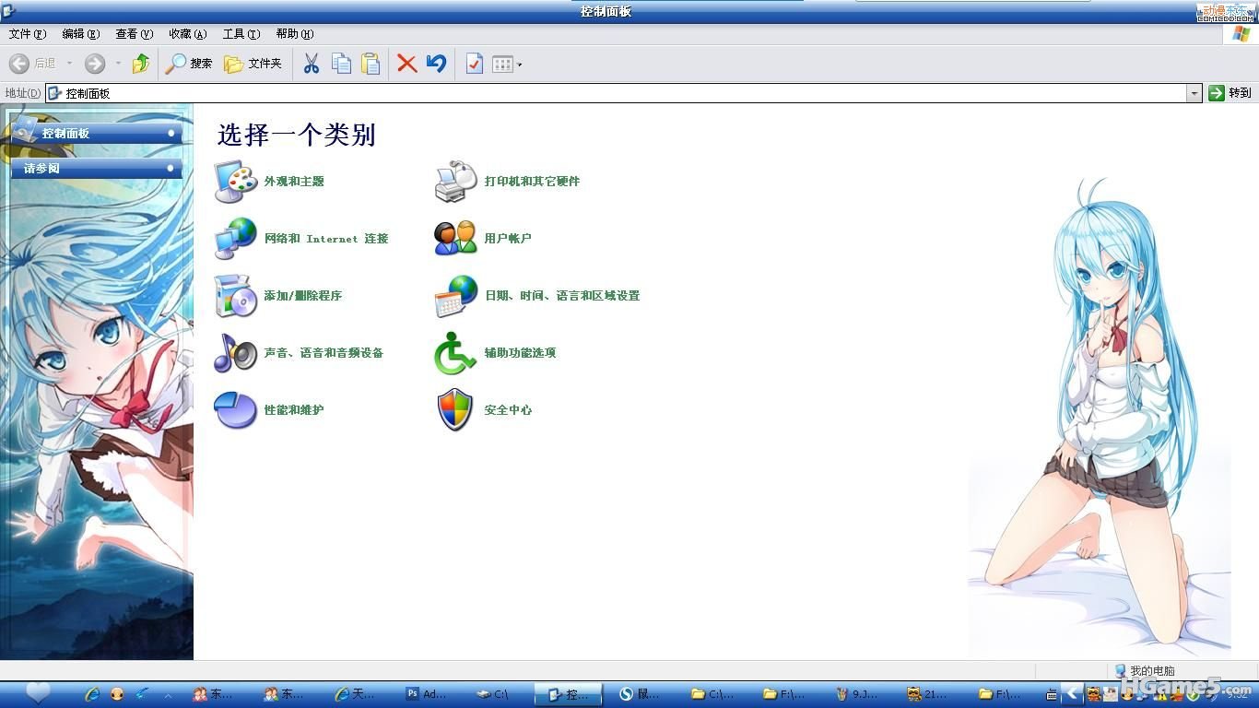
Task: Click the 性能和维护 pie chart icon
Action: (x=236, y=410)
